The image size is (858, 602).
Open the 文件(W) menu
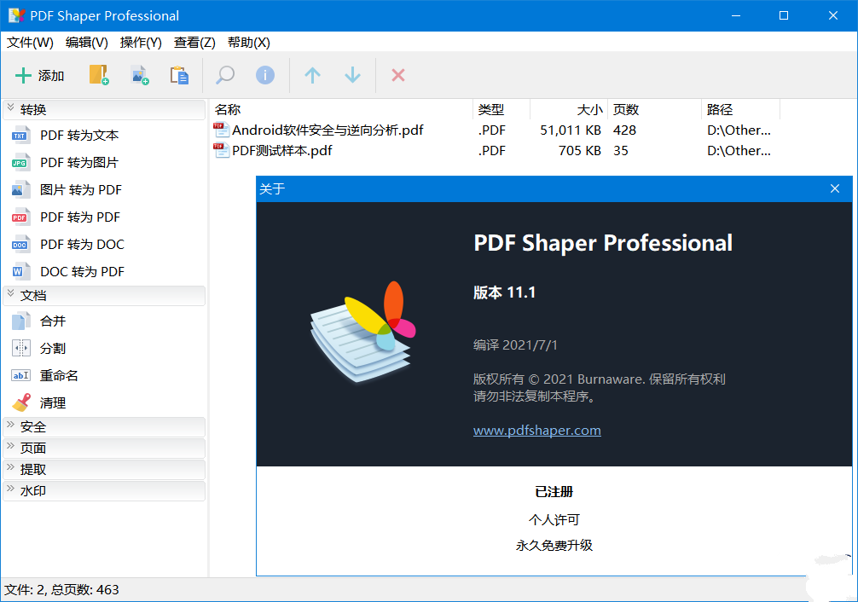[30, 43]
